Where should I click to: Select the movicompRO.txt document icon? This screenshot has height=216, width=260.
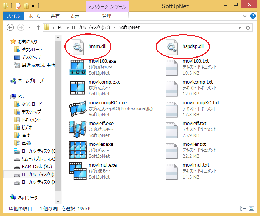(x=172, y=109)
